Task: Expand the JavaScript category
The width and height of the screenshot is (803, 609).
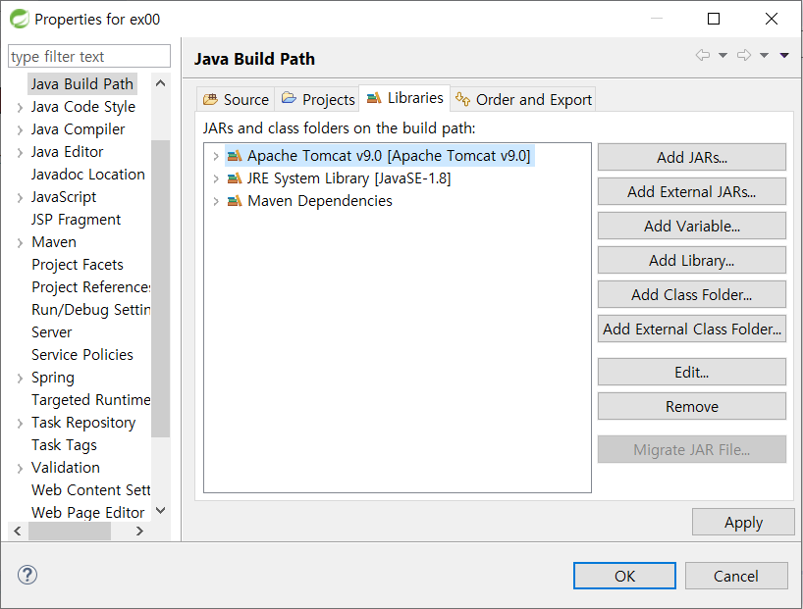Action: [x=20, y=197]
